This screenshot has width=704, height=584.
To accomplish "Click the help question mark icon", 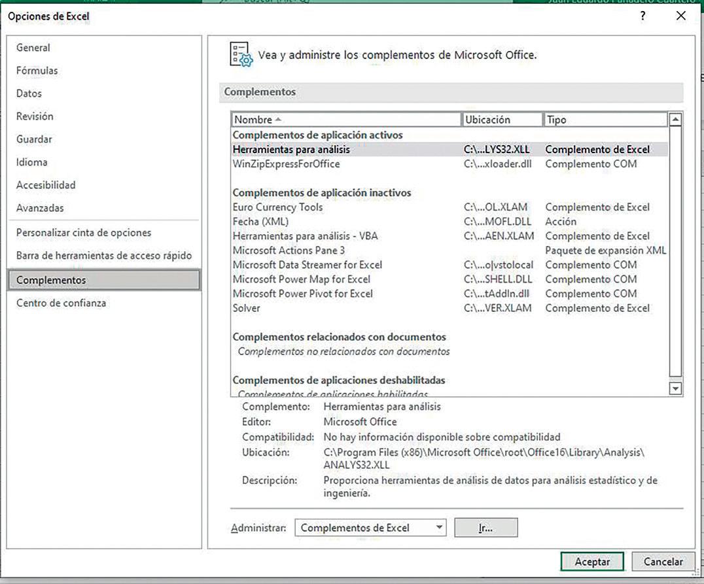I will [643, 16].
